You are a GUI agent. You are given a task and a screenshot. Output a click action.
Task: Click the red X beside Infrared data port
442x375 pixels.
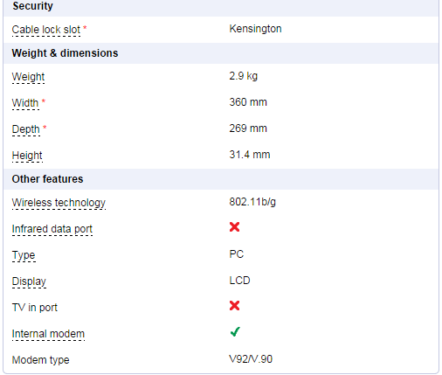234,226
